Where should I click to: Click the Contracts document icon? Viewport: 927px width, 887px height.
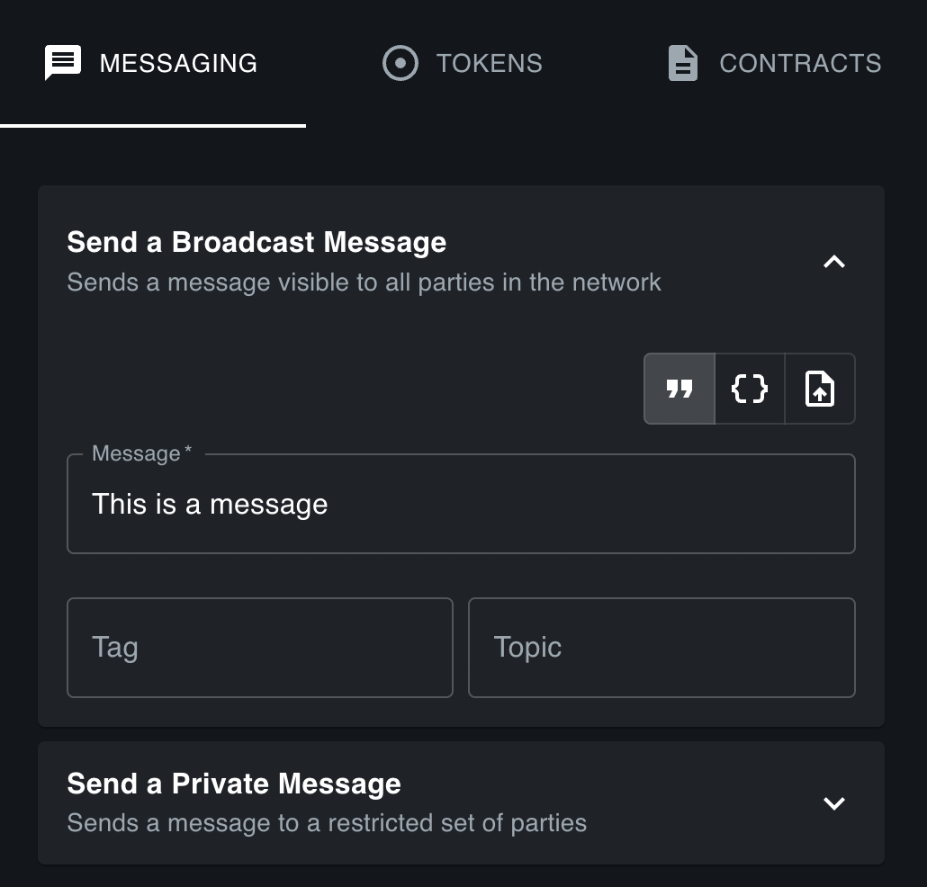pyautogui.click(x=682, y=62)
